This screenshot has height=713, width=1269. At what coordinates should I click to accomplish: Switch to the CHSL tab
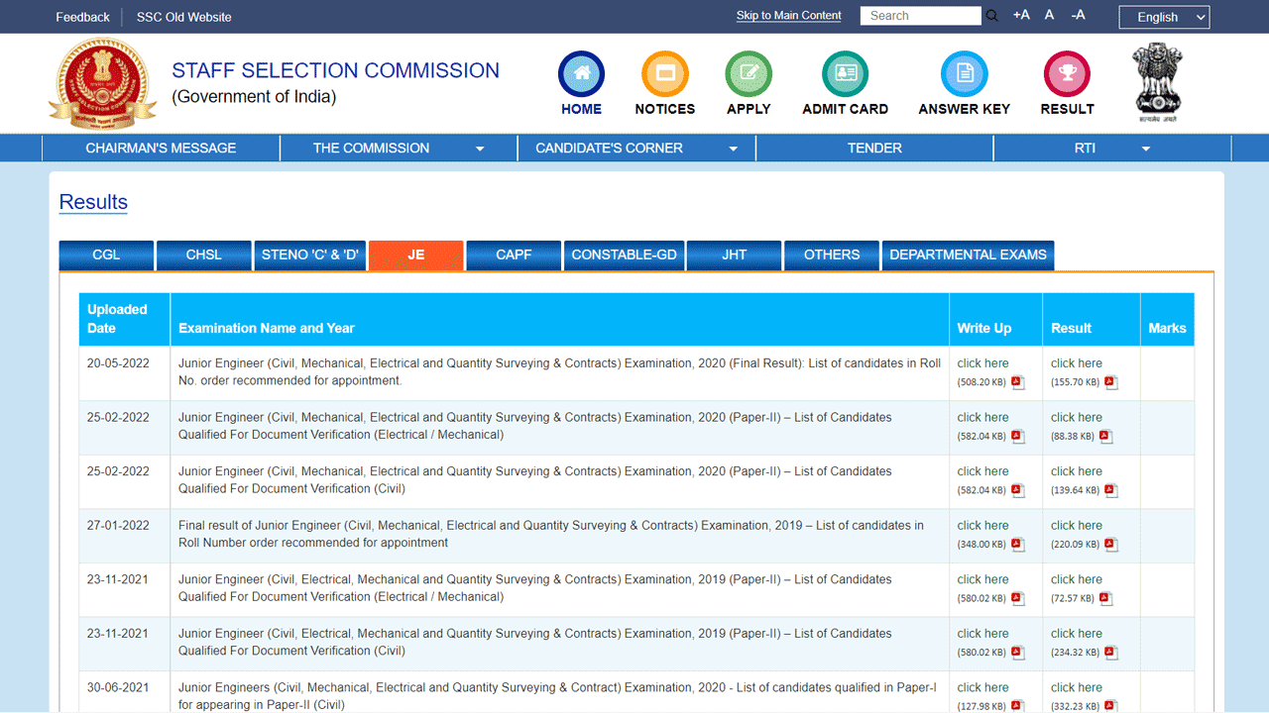(203, 255)
